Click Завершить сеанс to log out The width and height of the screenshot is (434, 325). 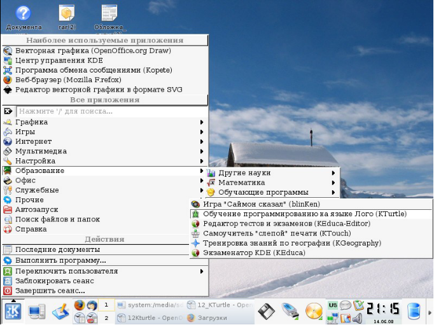click(x=50, y=291)
